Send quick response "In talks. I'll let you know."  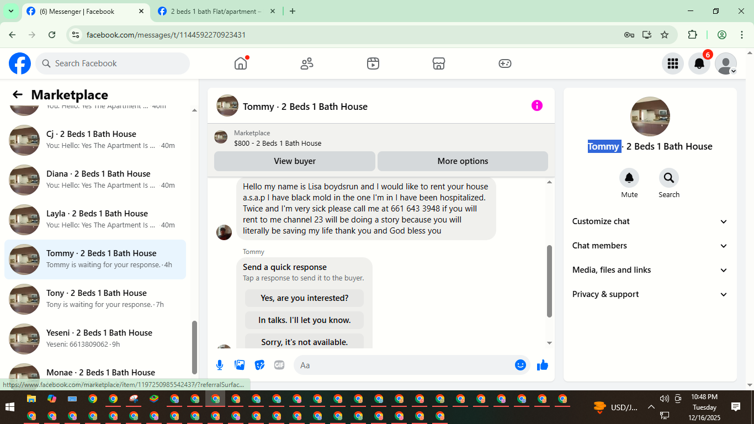tap(305, 320)
